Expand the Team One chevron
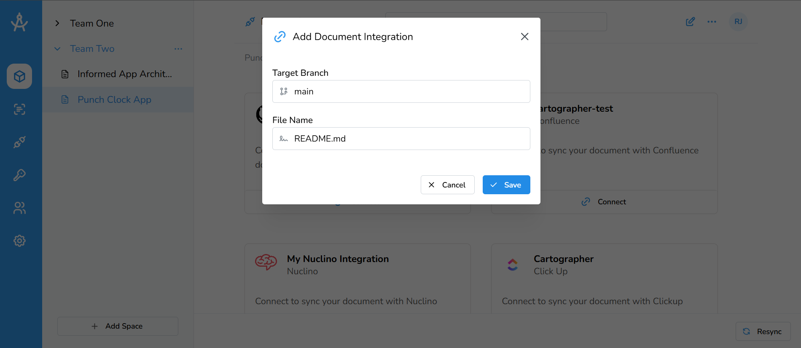The width and height of the screenshot is (801, 348). pos(57,23)
